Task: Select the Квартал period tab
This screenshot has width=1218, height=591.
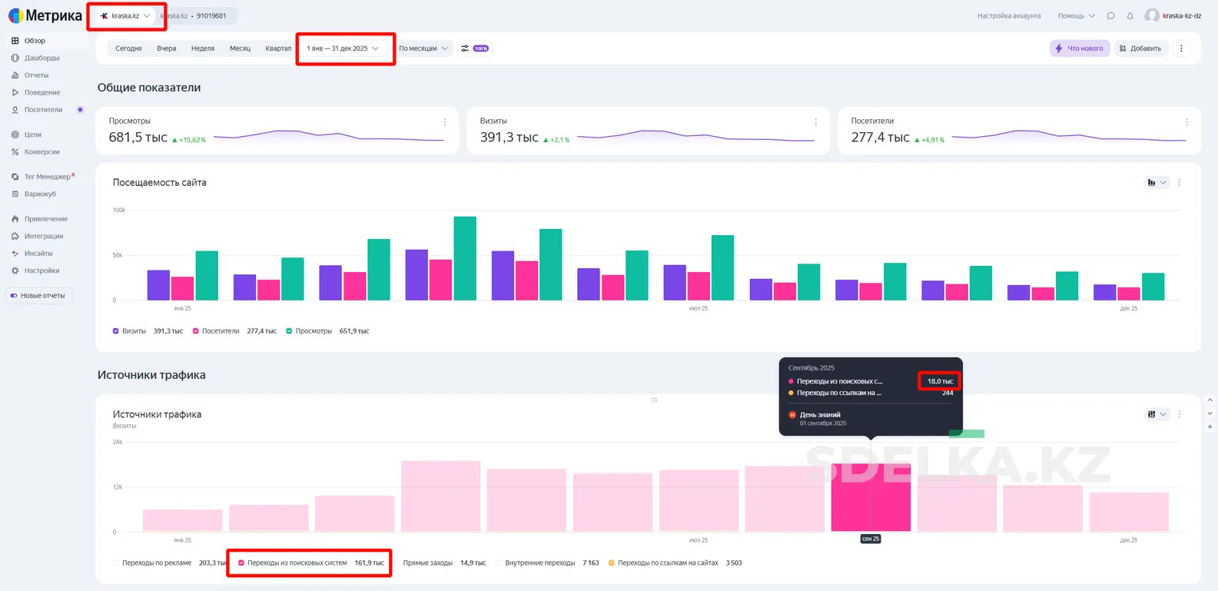Action: pos(278,48)
